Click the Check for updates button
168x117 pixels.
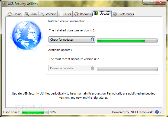click(x=72, y=40)
